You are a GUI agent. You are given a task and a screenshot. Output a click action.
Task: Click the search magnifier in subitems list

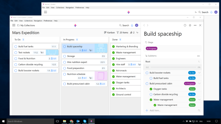199,110
